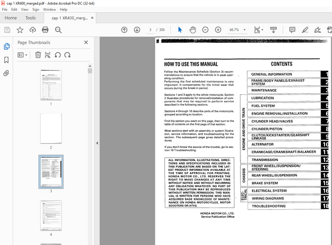Image resolution: width=332 pixels, height=245 pixels.
Task: Click the 66.7% zoom level field
Action: tap(234, 30)
